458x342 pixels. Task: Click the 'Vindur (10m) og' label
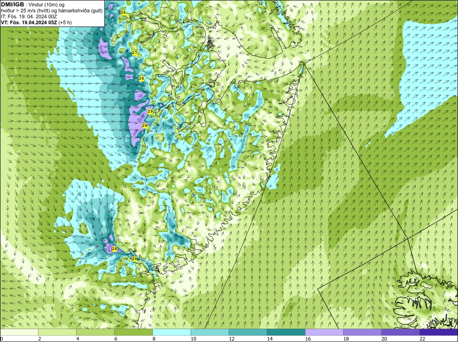pos(46,5)
